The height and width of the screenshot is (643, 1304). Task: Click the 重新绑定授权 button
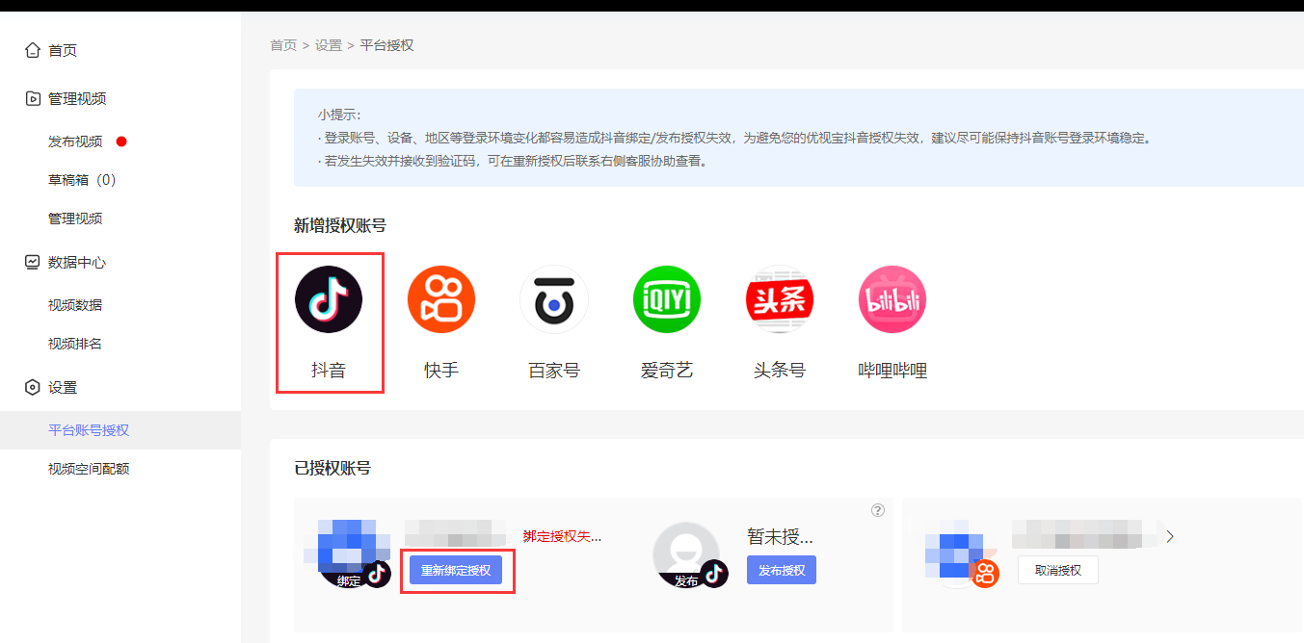(x=456, y=570)
